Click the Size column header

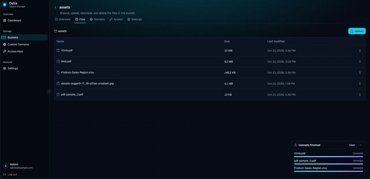pyautogui.click(x=227, y=41)
